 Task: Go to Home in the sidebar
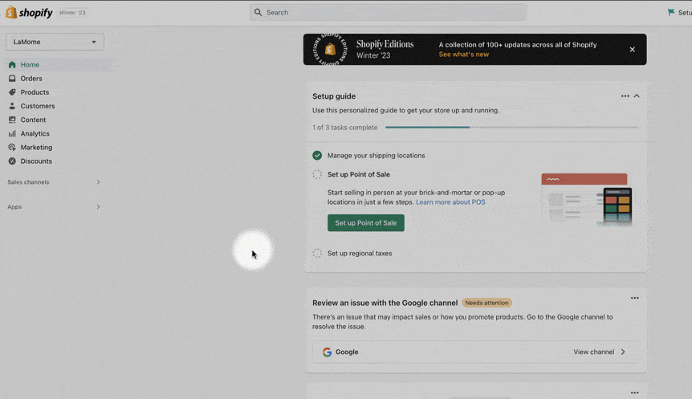[30, 65]
